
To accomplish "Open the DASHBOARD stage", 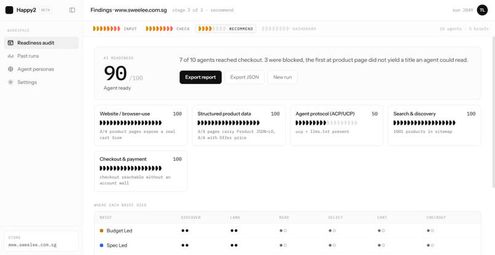I will coord(289,29).
